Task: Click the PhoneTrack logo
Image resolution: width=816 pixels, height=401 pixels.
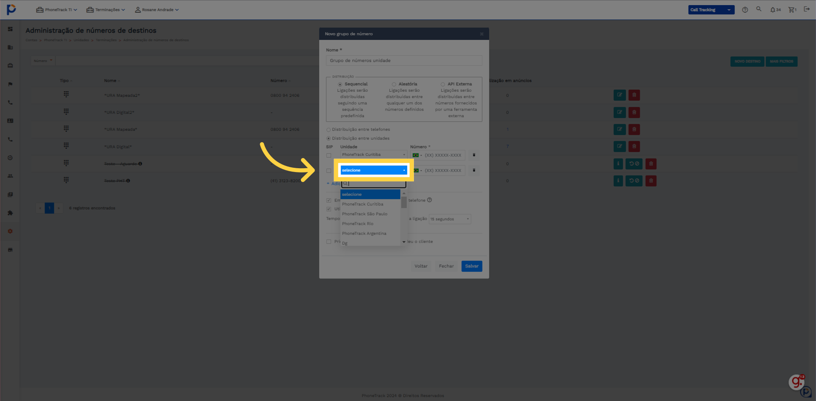Action: coord(11,9)
